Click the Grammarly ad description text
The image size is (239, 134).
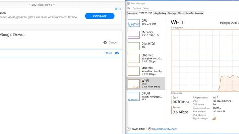(x=38, y=17)
